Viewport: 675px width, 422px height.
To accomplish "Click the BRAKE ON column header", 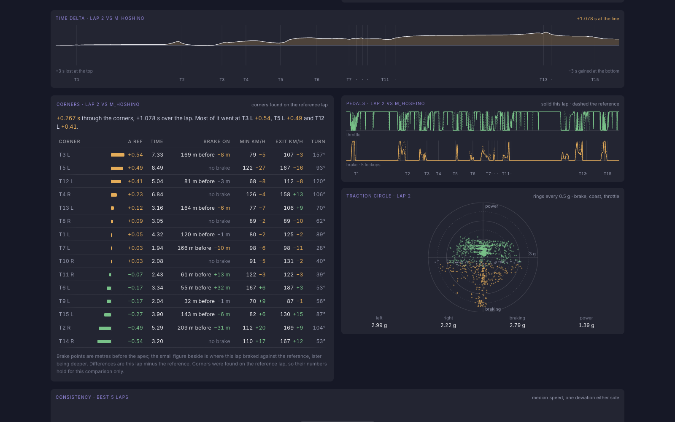I will point(217,142).
